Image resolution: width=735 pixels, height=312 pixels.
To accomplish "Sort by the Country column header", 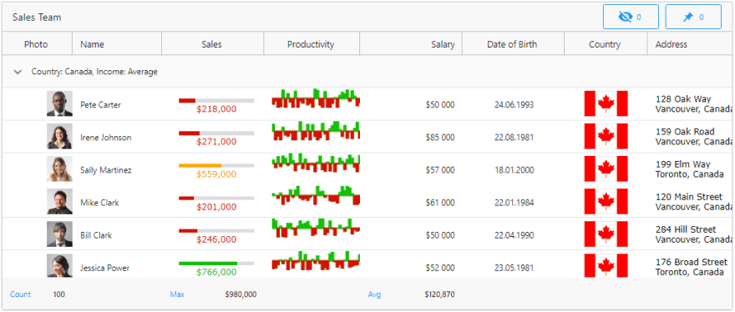I will (x=606, y=44).
